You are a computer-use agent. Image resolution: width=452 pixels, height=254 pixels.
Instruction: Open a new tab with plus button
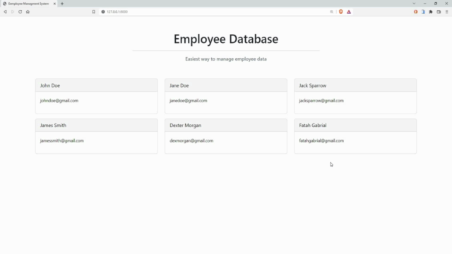62,4
